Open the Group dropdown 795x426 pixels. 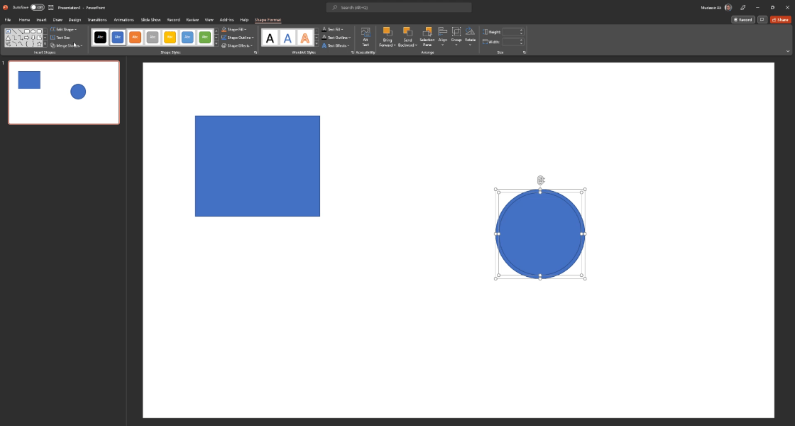click(x=456, y=37)
